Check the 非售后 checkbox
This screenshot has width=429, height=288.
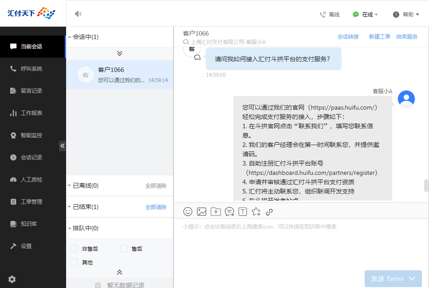pos(74,249)
